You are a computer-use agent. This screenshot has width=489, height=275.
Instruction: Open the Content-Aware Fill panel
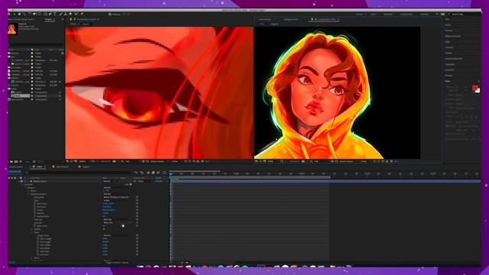454,59
